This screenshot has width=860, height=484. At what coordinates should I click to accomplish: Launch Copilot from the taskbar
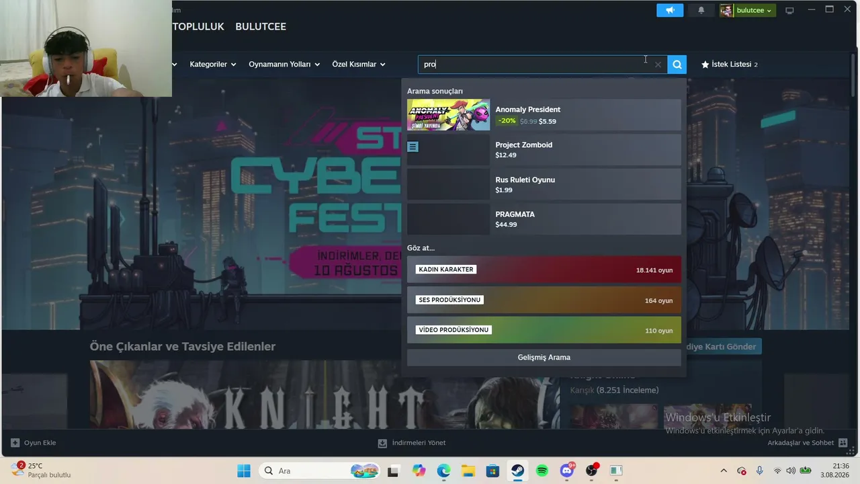click(419, 471)
